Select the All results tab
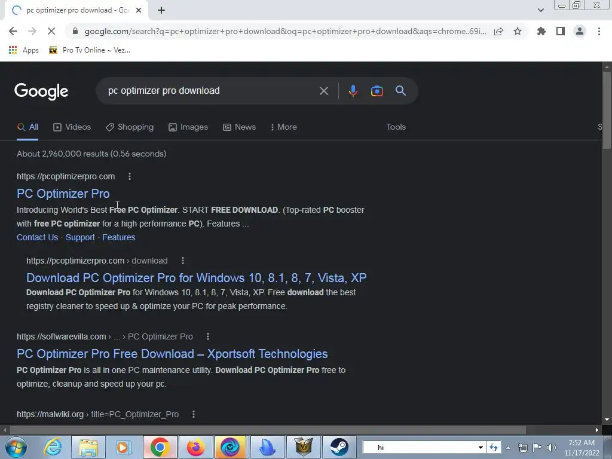 pyautogui.click(x=27, y=127)
